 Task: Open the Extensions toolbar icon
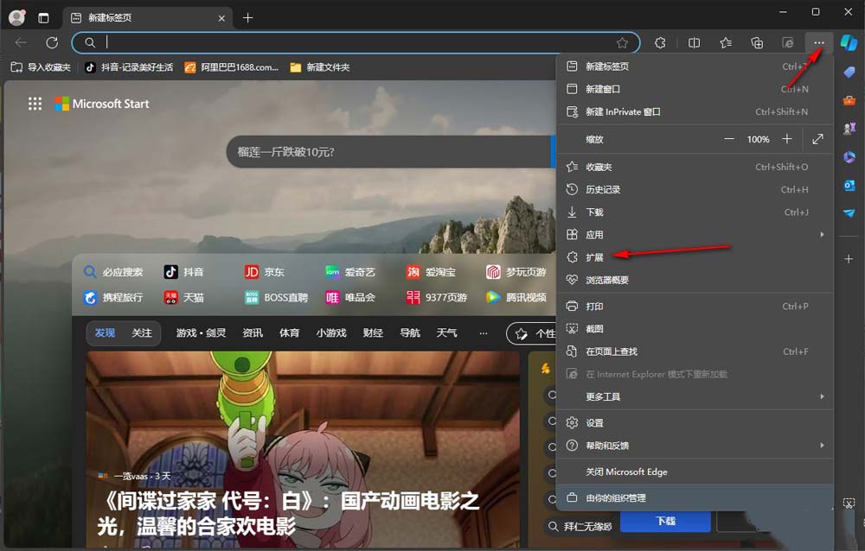point(660,42)
